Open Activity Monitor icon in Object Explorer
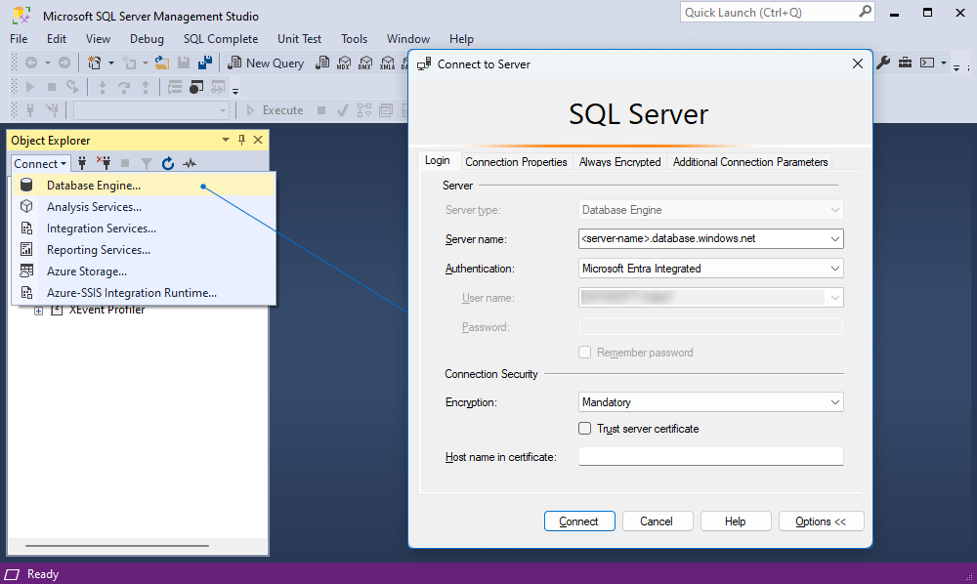This screenshot has width=977, height=584. [190, 163]
